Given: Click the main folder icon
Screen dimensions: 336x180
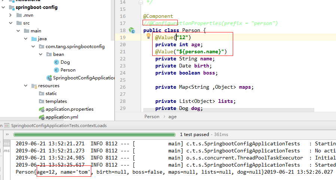Looking at the screenshot, I should tap(27, 31).
